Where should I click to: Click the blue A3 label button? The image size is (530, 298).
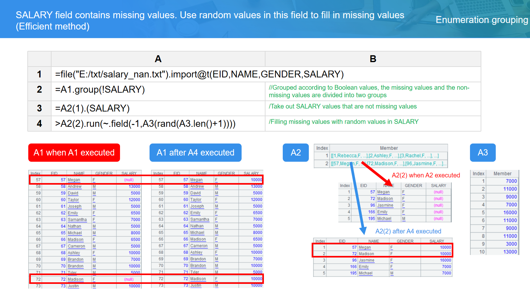point(483,153)
